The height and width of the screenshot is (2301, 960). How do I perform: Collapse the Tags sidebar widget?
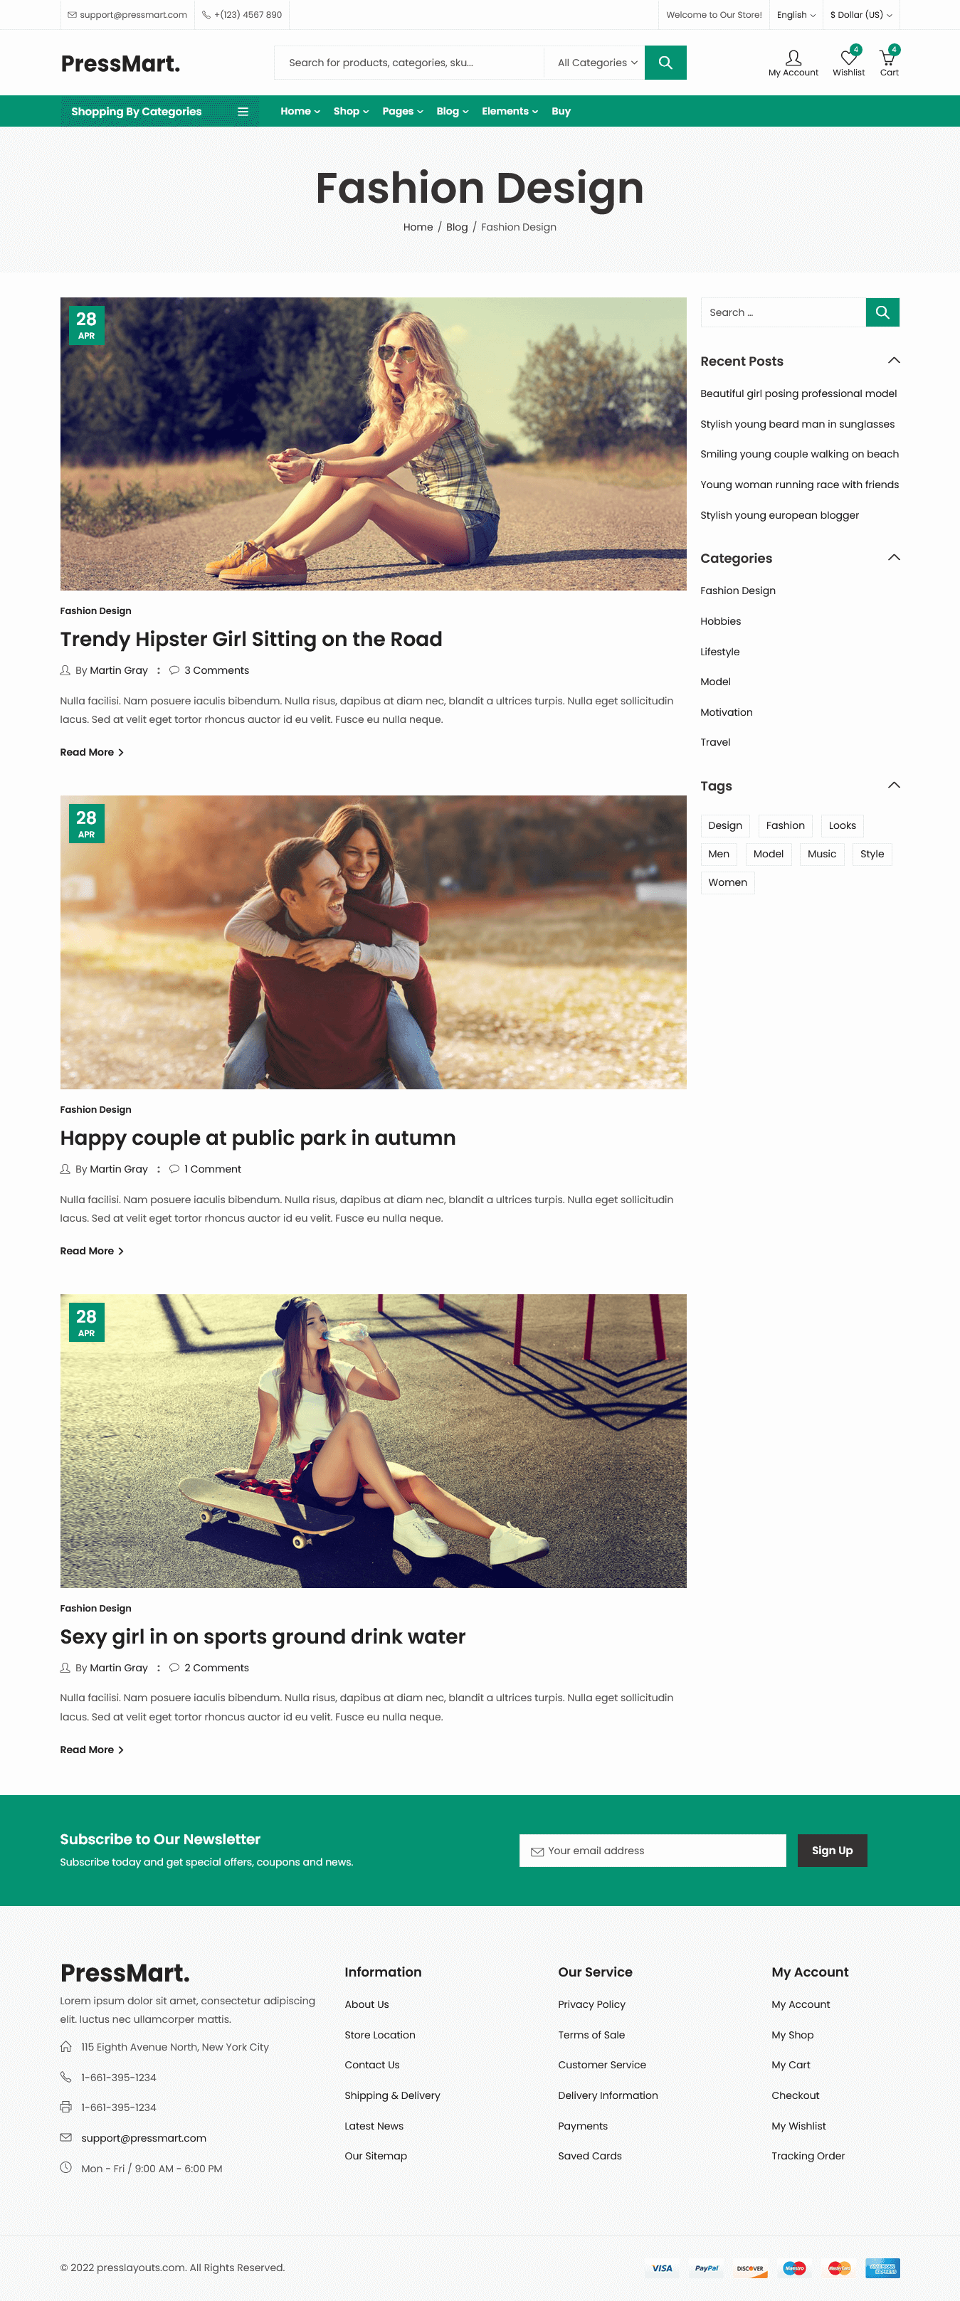(x=893, y=786)
